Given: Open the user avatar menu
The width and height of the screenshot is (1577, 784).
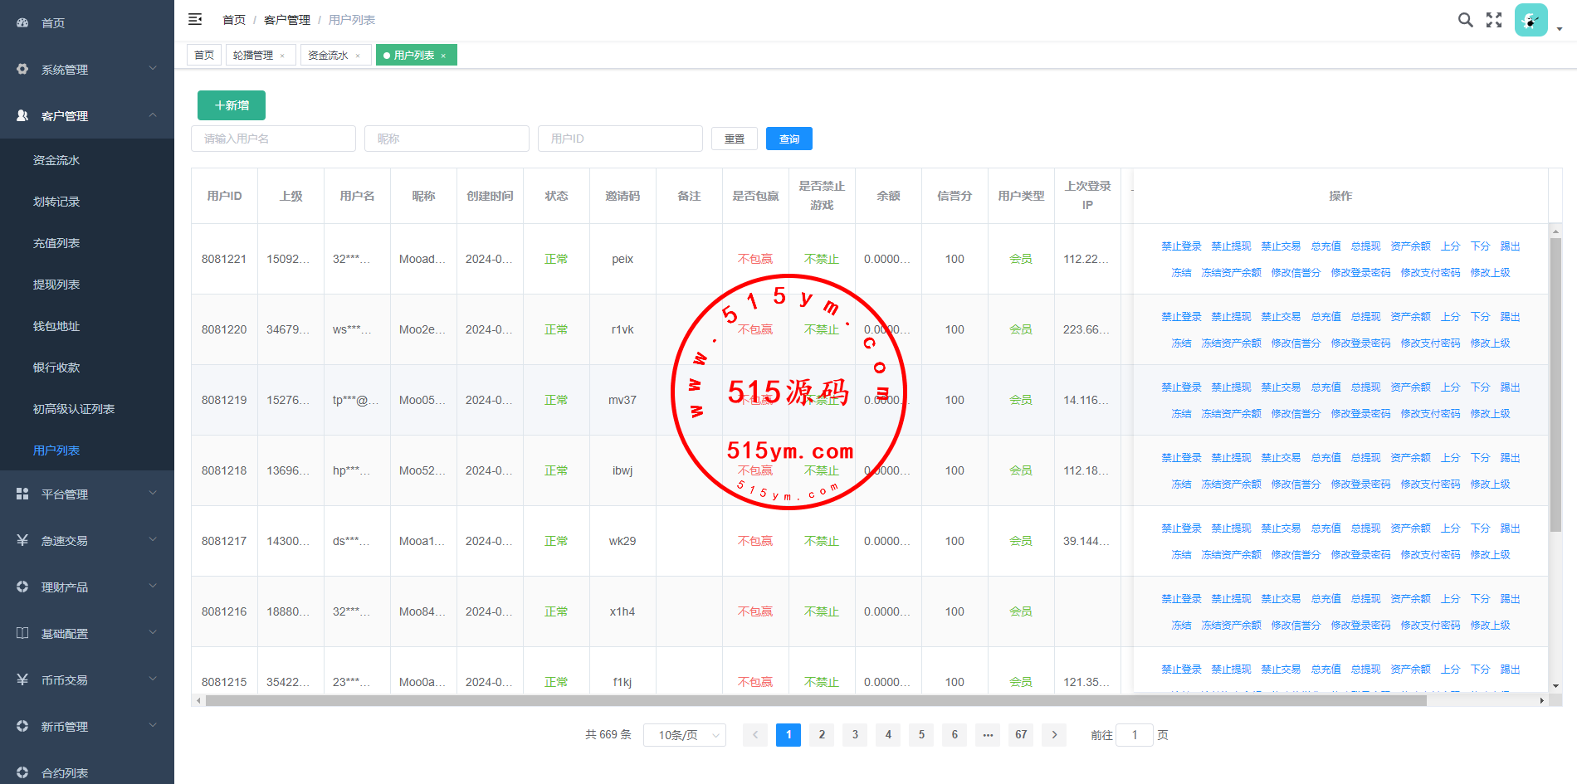Looking at the screenshot, I should [x=1531, y=20].
